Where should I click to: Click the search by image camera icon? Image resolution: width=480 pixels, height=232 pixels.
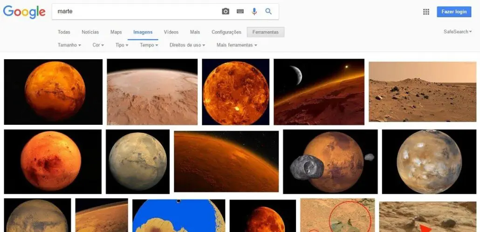pyautogui.click(x=225, y=12)
